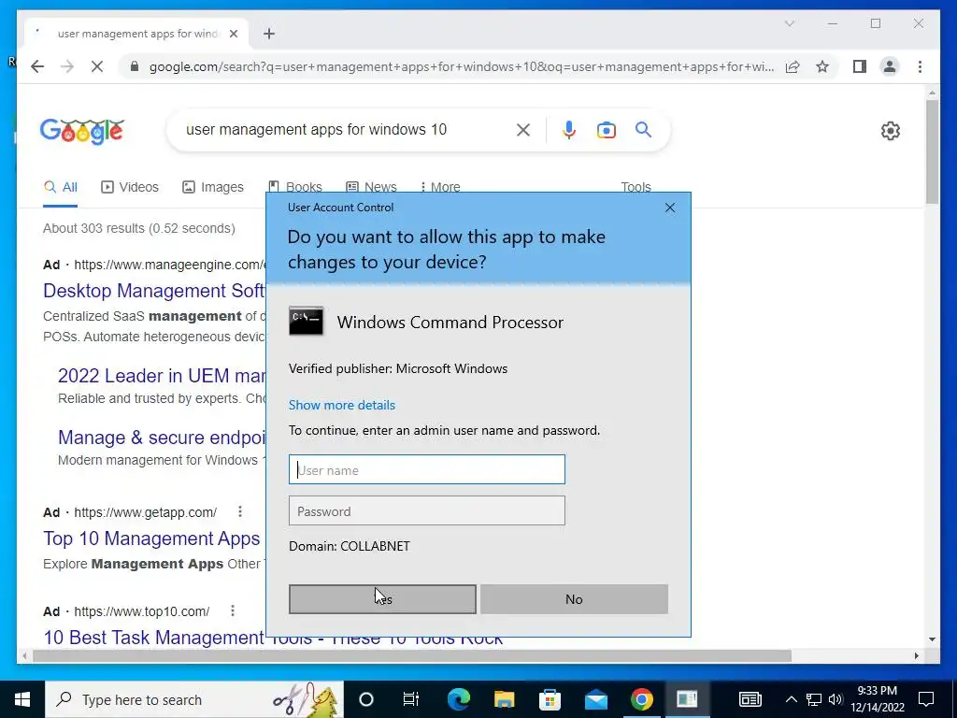Screen dimensions: 957x718
Task: Select the All results tab
Action: tap(60, 187)
